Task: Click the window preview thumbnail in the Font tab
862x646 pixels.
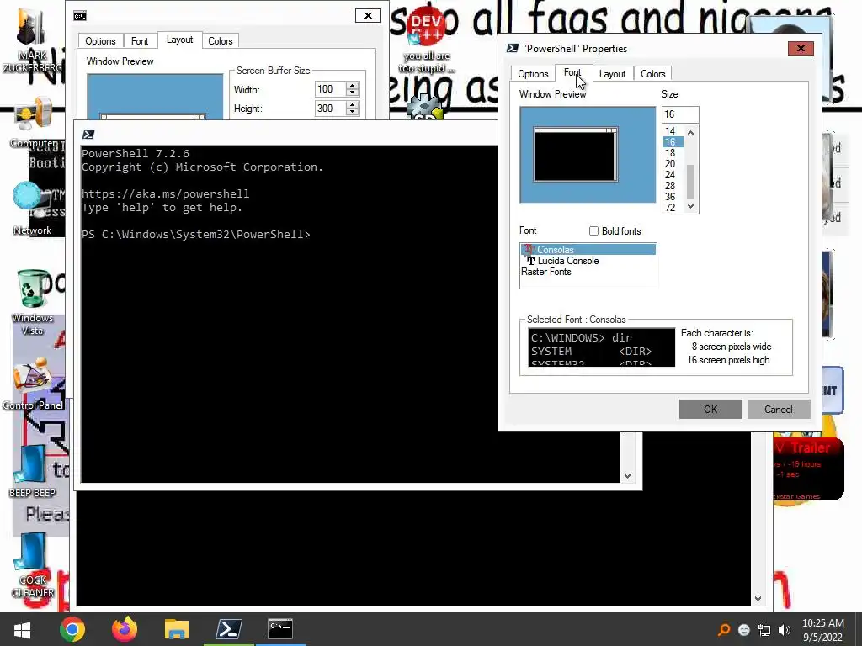Action: click(588, 155)
